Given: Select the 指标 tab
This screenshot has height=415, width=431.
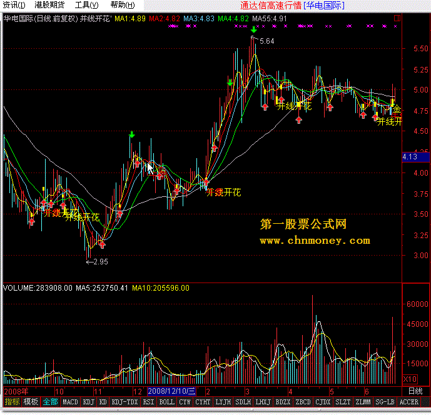Looking at the screenshot, I should 13,402.
